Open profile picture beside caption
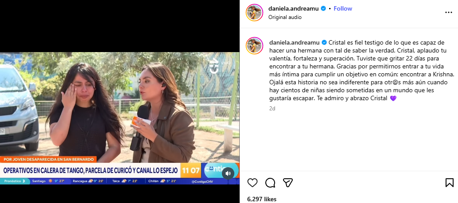The image size is (458, 203). pyautogui.click(x=254, y=45)
